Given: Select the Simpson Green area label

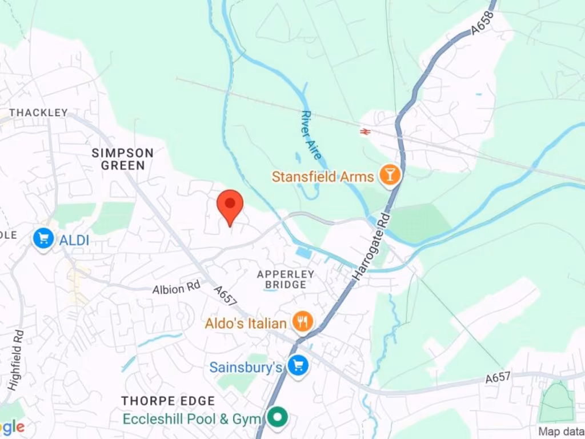Looking at the screenshot, I should (x=123, y=159).
